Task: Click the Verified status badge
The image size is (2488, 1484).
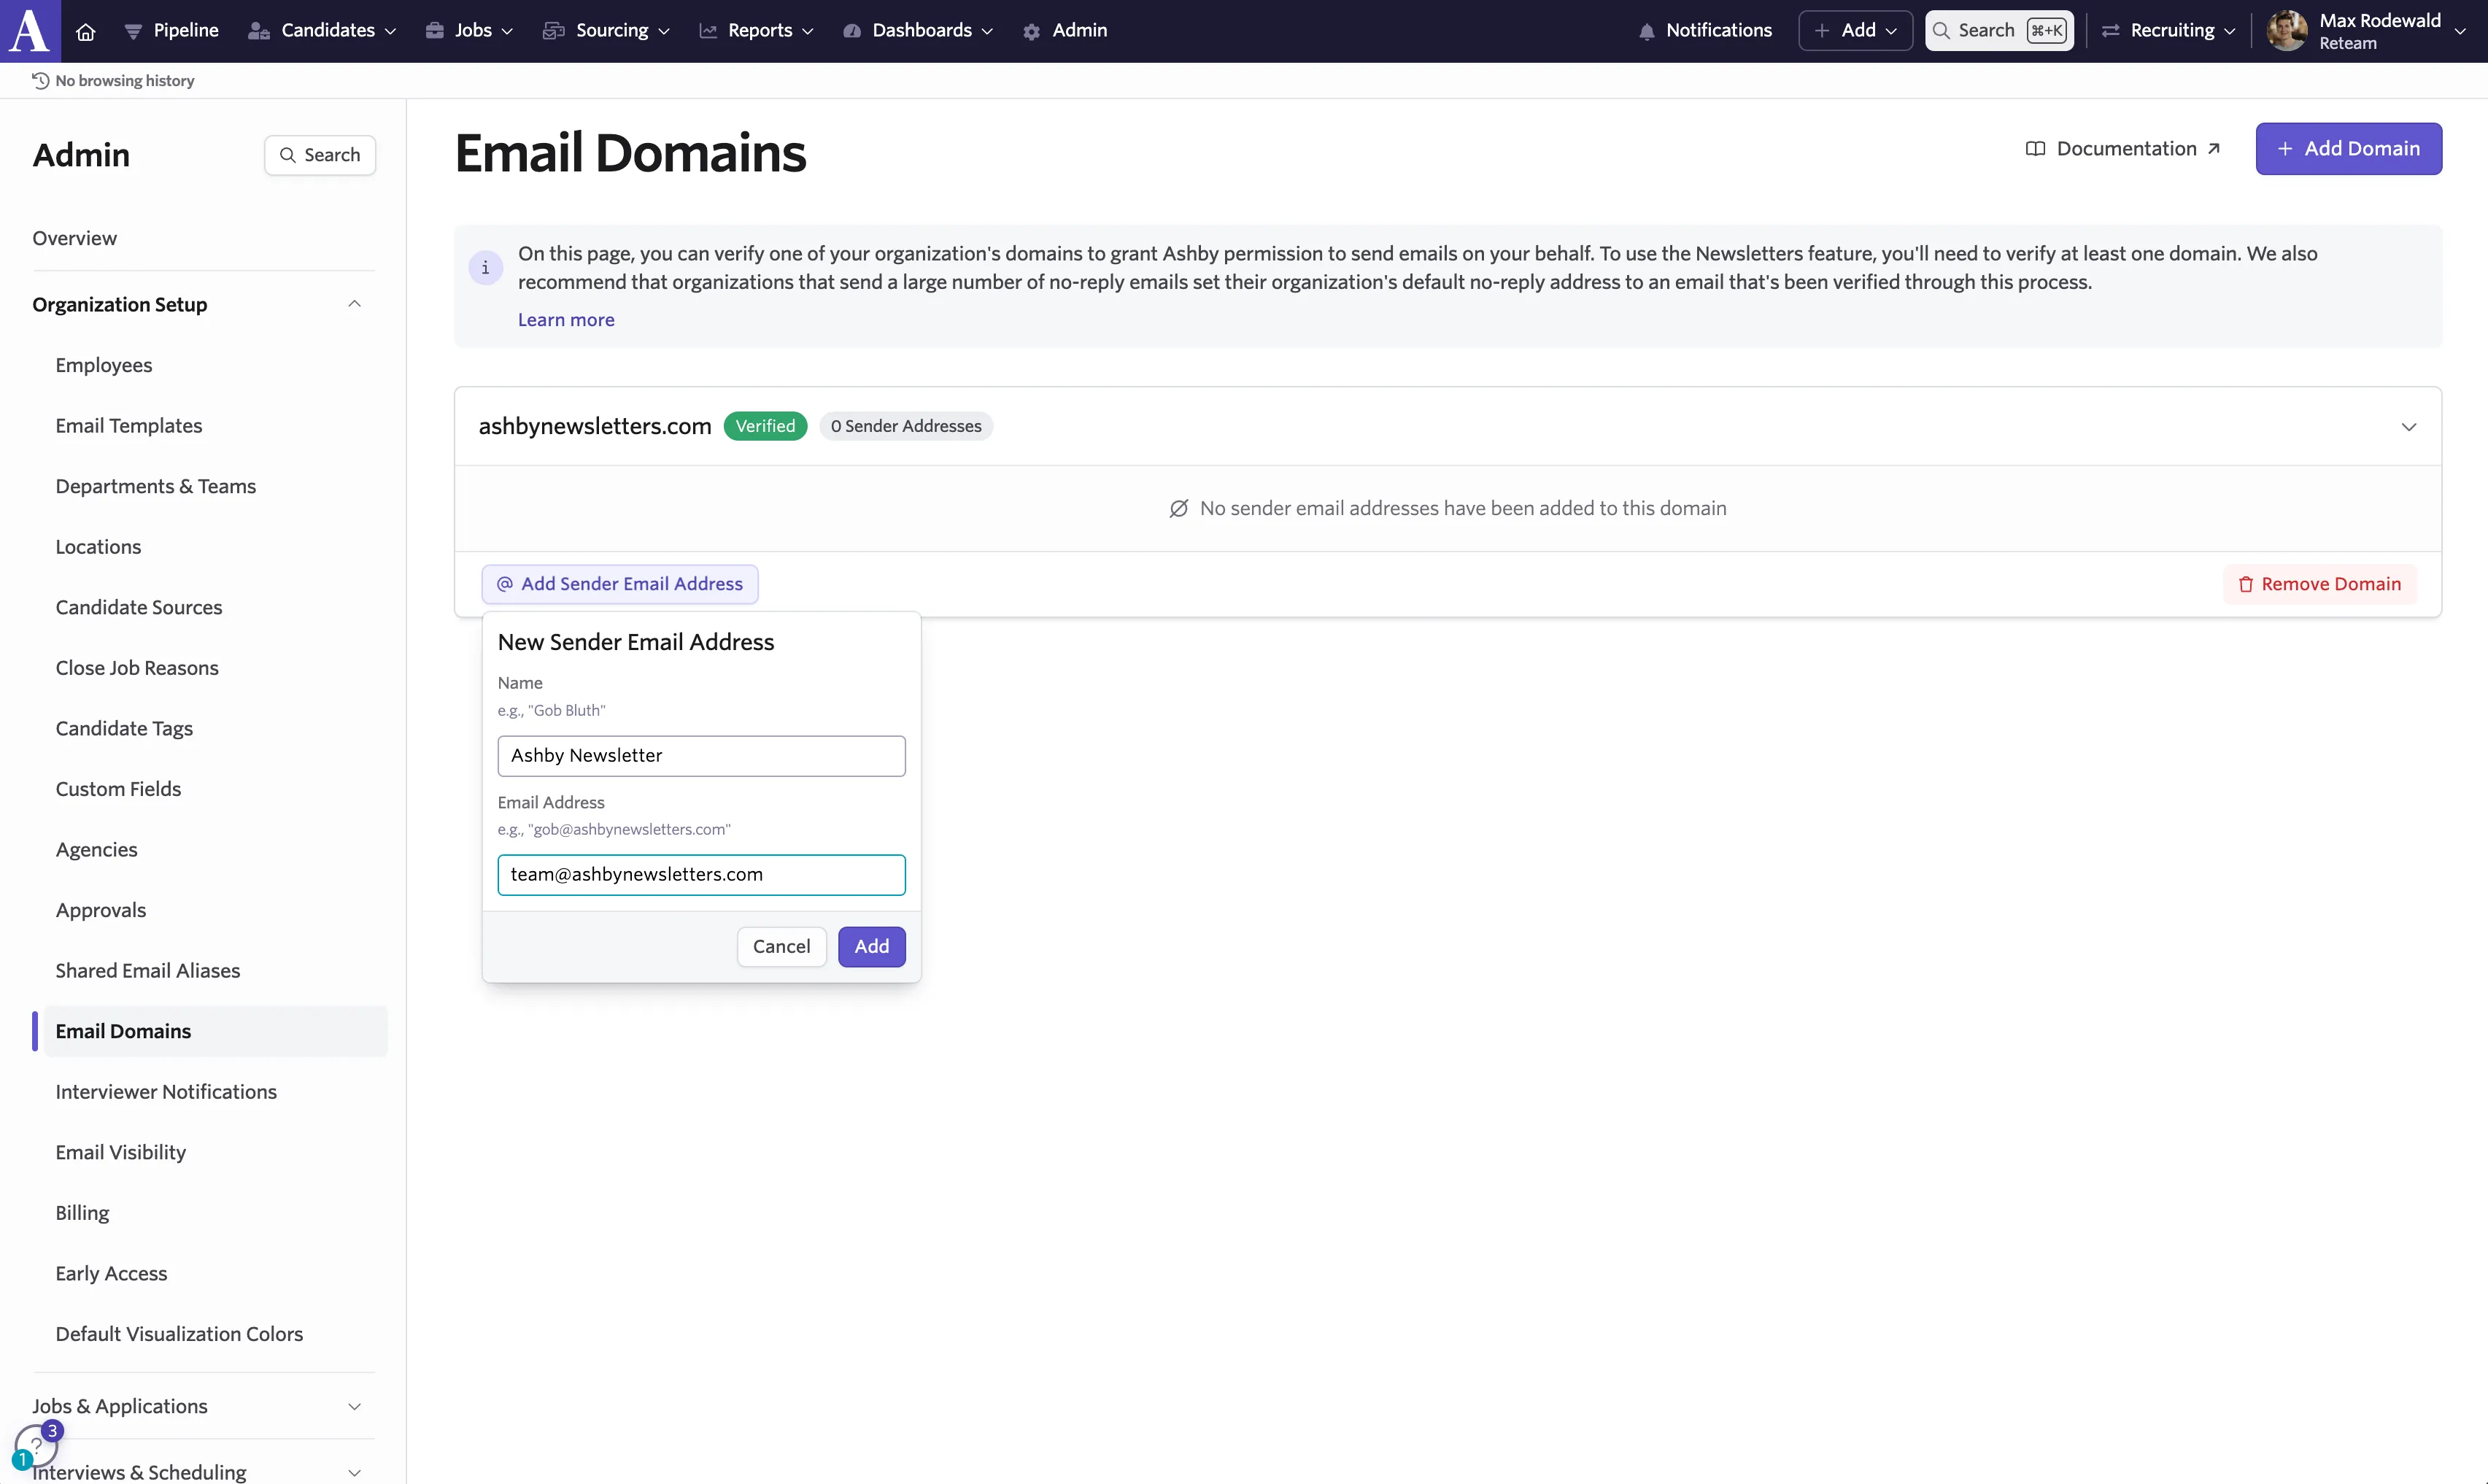Action: [765, 426]
